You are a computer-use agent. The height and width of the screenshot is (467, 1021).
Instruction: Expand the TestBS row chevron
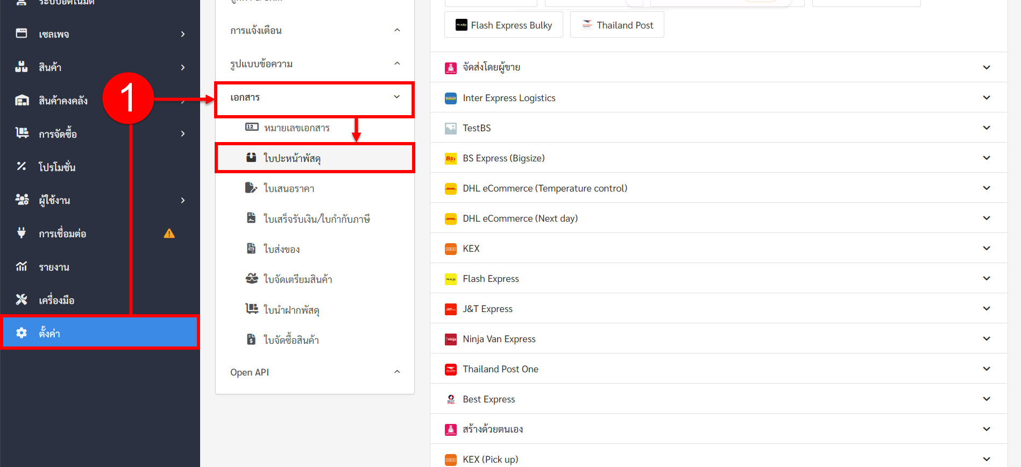pos(987,128)
